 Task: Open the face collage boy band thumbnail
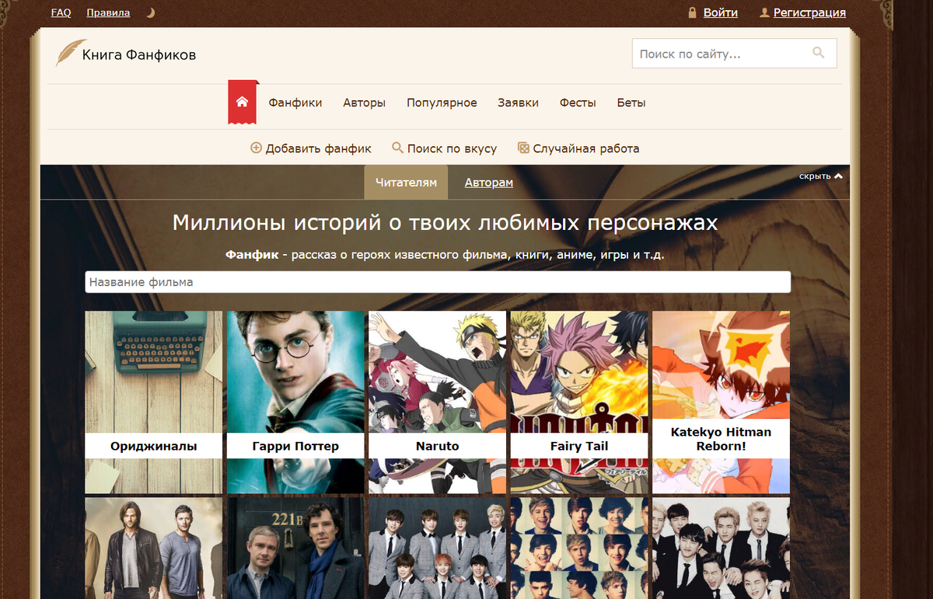[x=579, y=549]
